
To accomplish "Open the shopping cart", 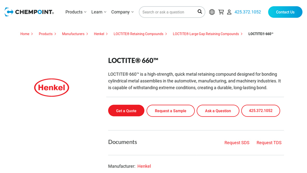I will click(x=221, y=12).
